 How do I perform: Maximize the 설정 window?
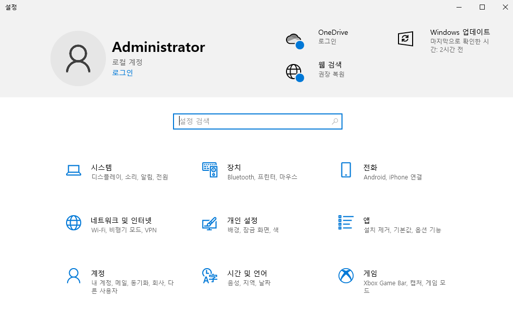[482, 7]
